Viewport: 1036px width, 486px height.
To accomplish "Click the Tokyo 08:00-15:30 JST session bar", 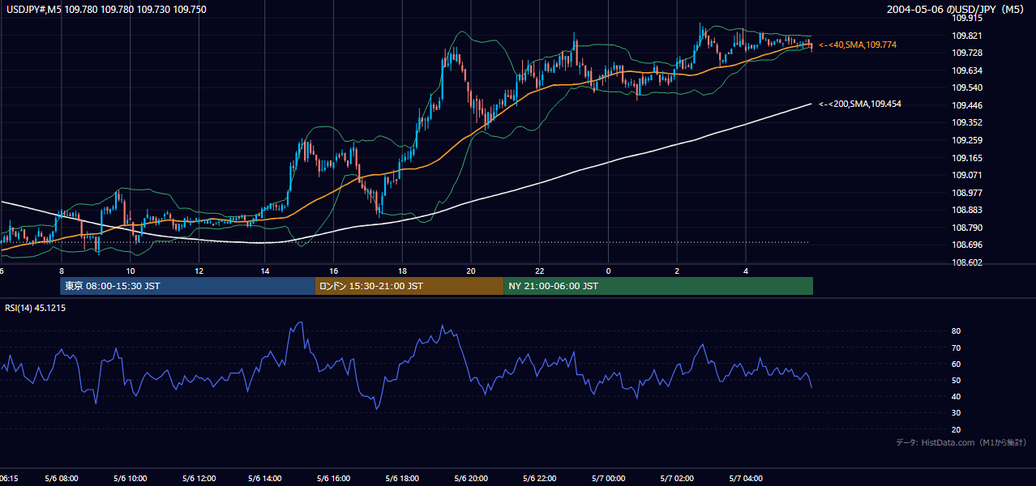I will tap(187, 286).
